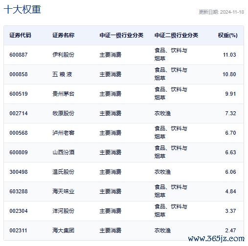The width and height of the screenshot is (248, 246).
Task: Click stock name 贵州茅台
Action: coord(63,94)
